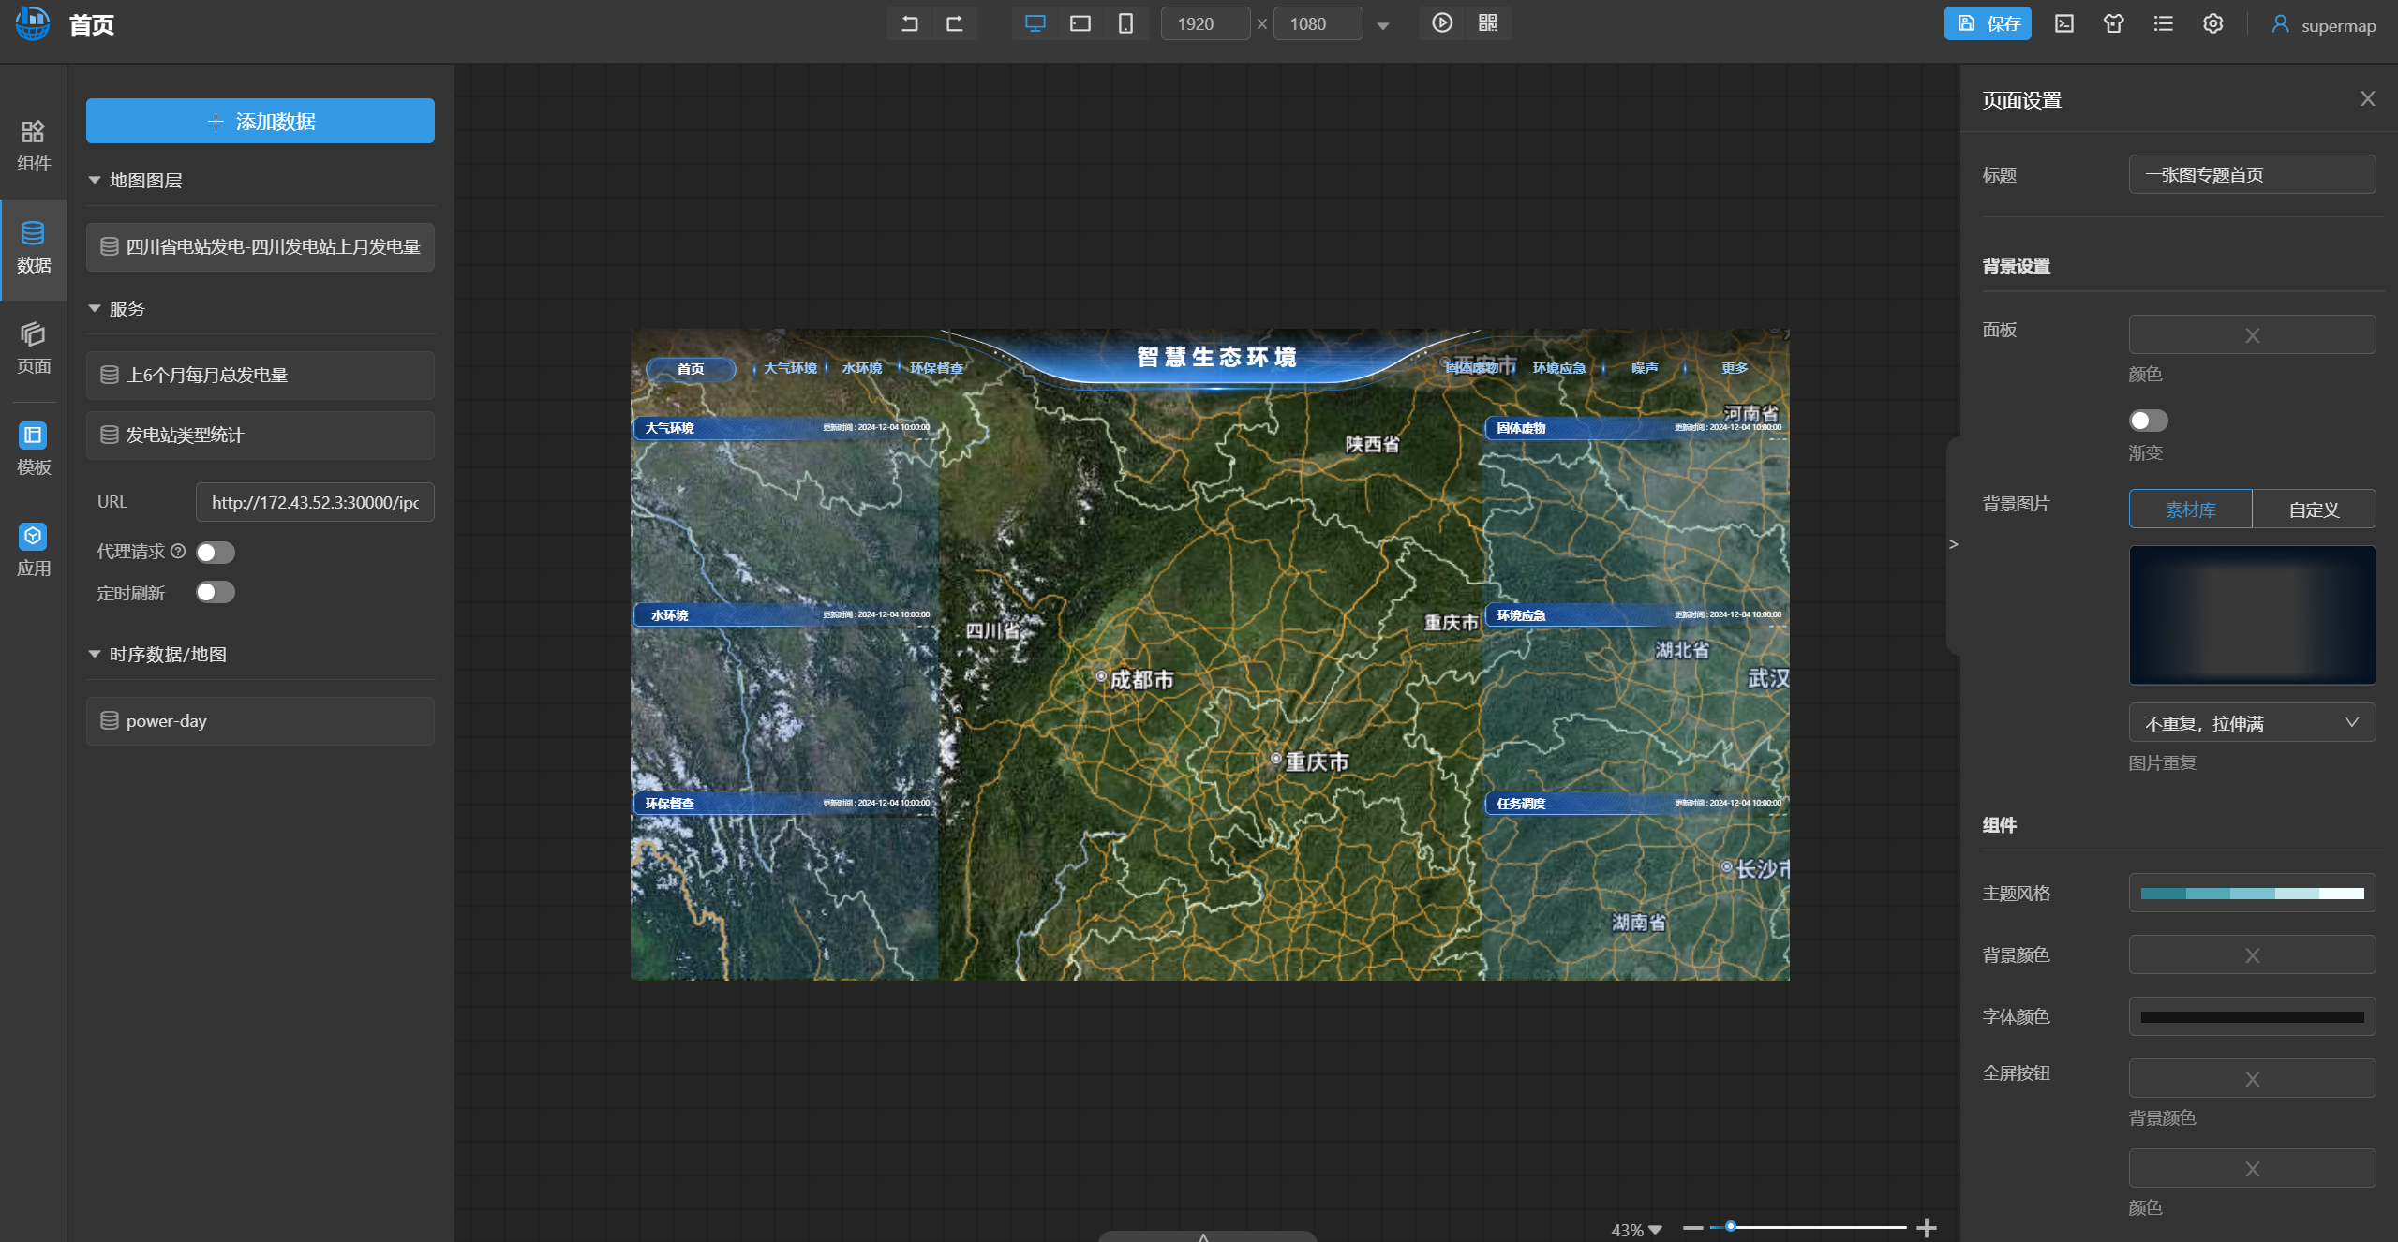Click the redo arrow icon
This screenshot has width=2398, height=1242.
[x=955, y=23]
